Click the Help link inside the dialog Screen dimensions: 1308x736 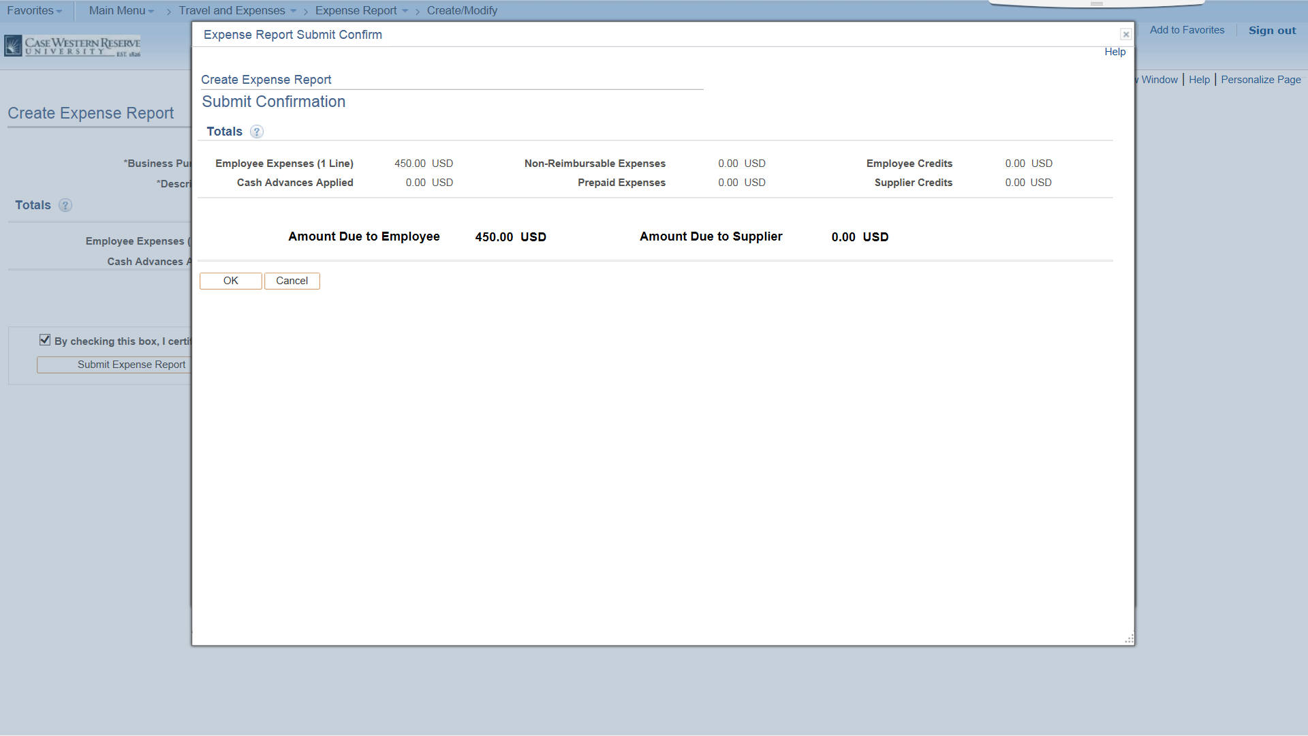click(x=1115, y=51)
